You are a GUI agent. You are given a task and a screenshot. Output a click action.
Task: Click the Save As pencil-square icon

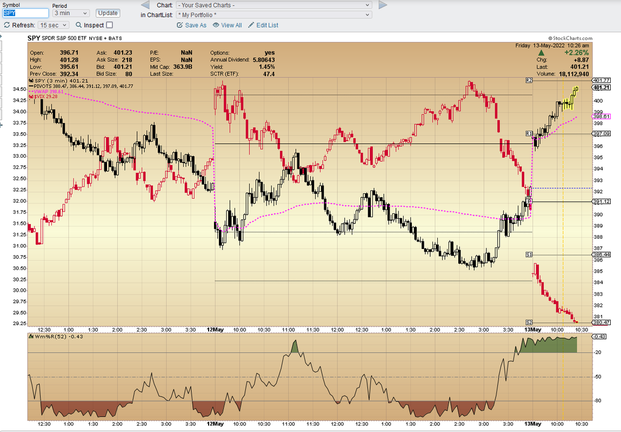coord(180,25)
